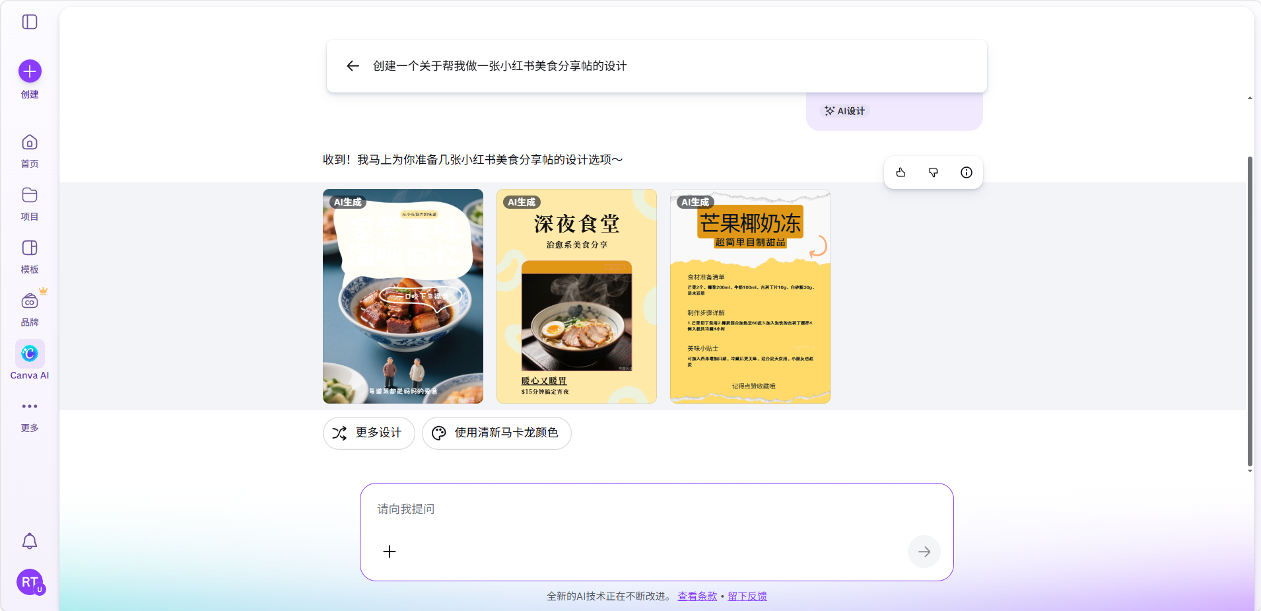The image size is (1261, 611).
Task: Open the 查看条款 link
Action: (x=697, y=596)
